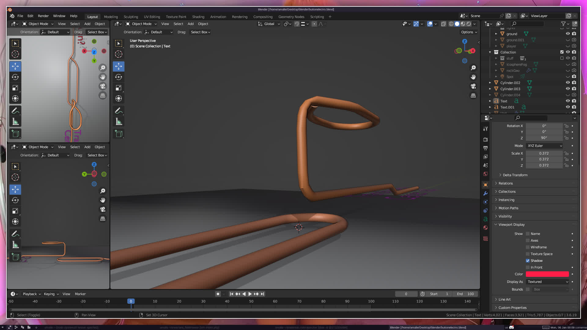Click the End frame field in timeline
The width and height of the screenshot is (587, 330).
[466, 294]
